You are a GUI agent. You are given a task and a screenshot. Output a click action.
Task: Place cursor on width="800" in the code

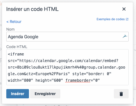pos(20,80)
